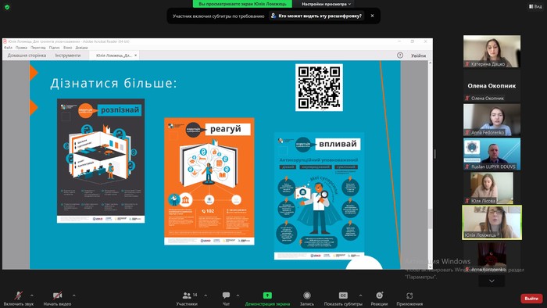Viewport: 547px width, 308px height.
Task: Open the Участники participants panel
Action: (x=187, y=295)
